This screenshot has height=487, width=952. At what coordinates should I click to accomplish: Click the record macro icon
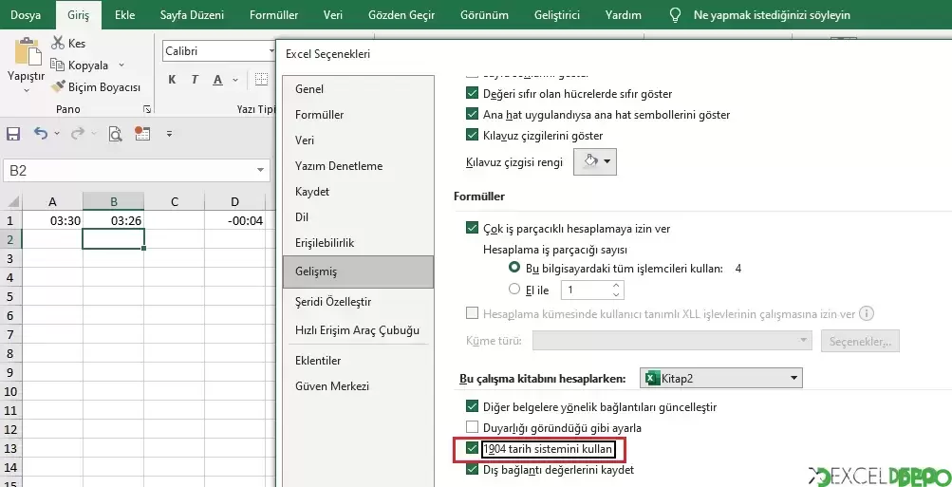tap(142, 134)
